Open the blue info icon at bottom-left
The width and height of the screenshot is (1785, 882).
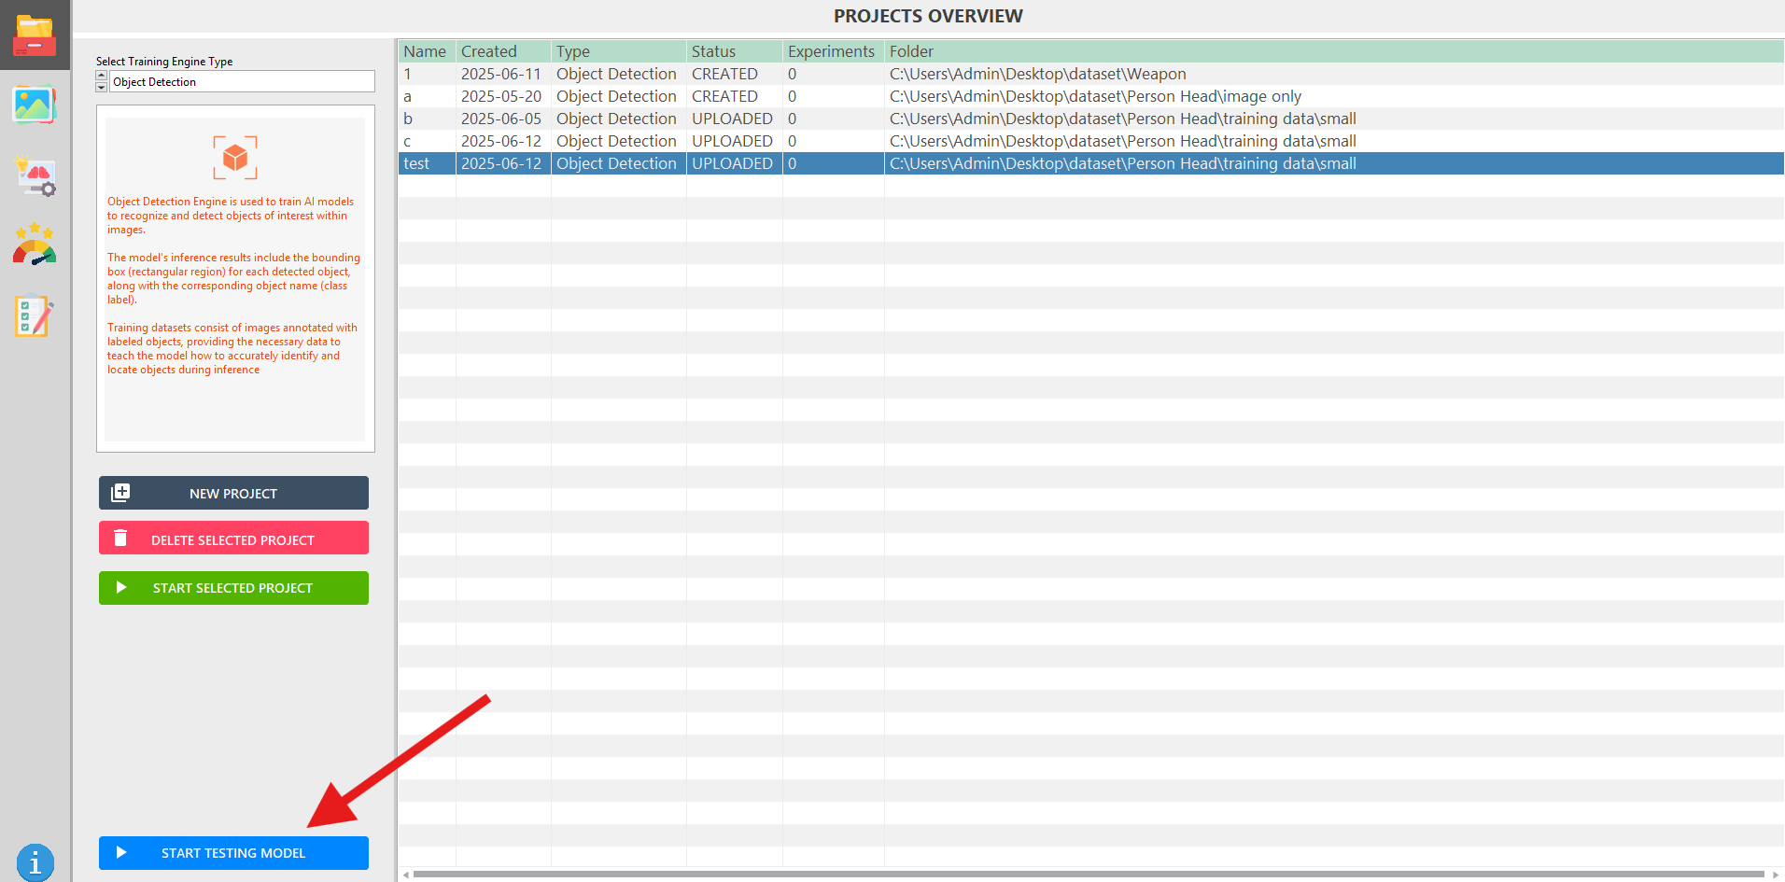pos(35,862)
